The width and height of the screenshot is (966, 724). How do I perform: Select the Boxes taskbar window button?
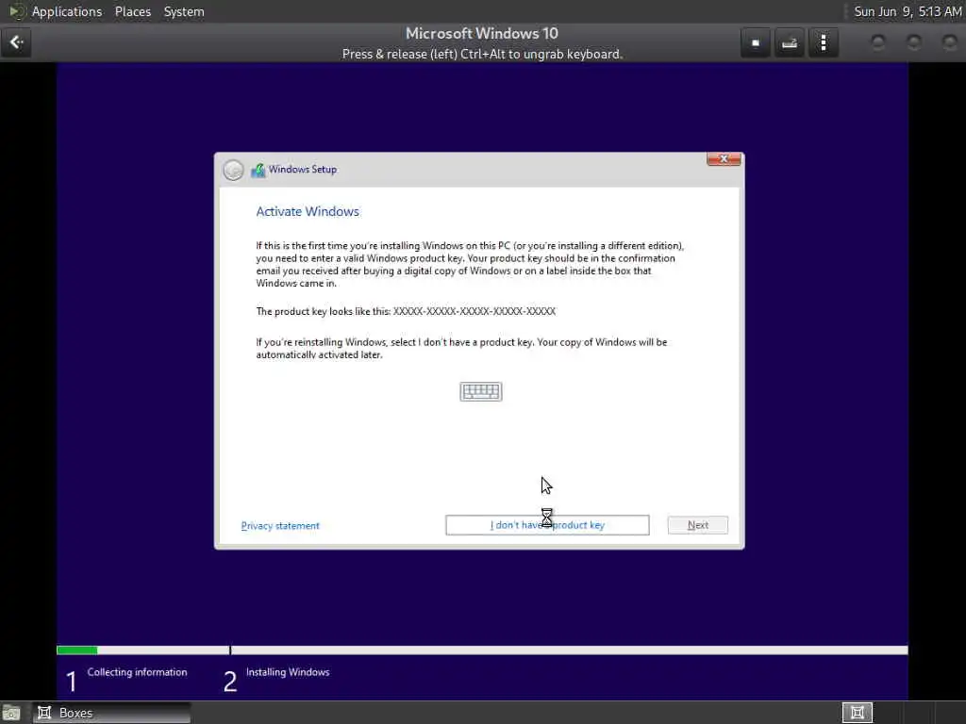coord(111,713)
